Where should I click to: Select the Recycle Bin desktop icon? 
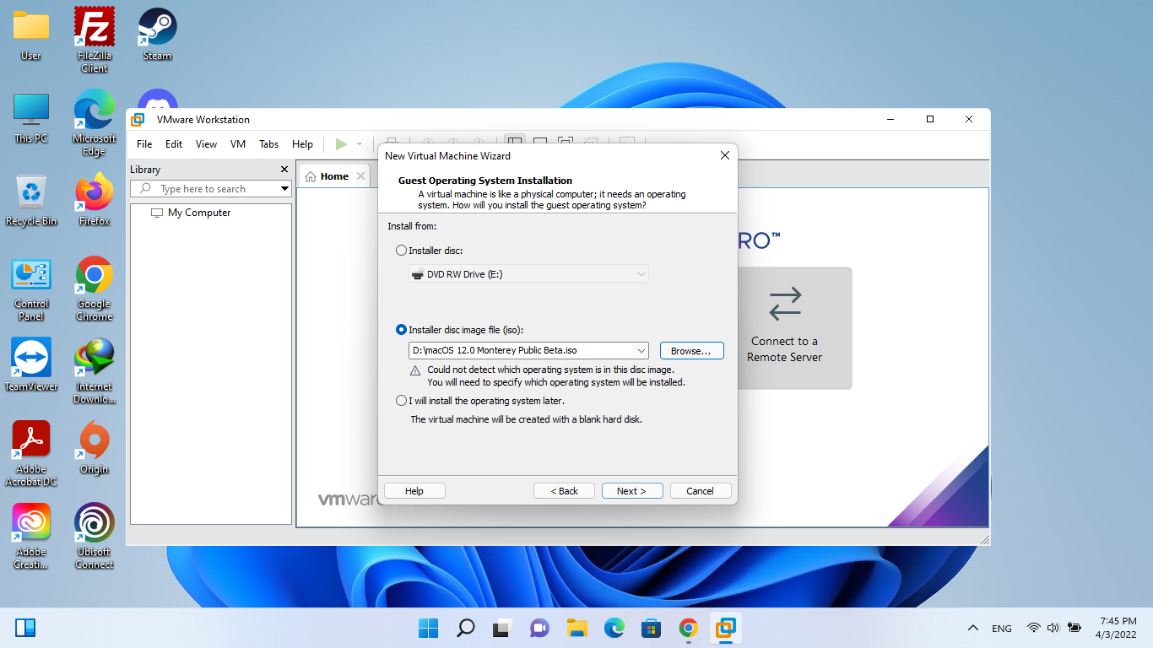pos(31,201)
